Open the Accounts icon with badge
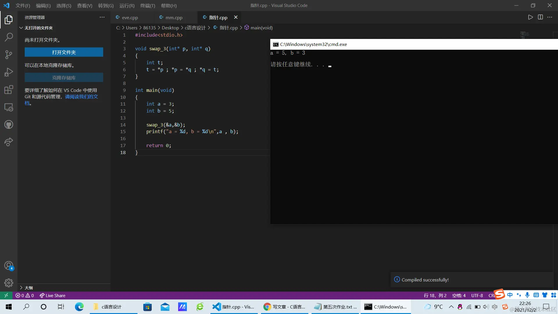This screenshot has width=558, height=314. pos(9,265)
